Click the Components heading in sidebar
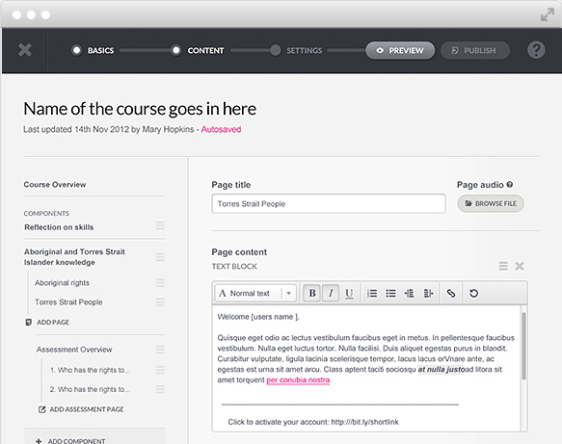Viewport: 562px width, 444px height. click(x=46, y=214)
